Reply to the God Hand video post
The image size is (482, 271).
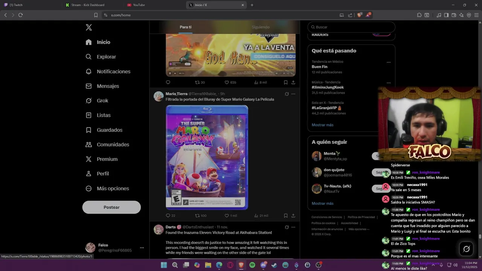168,82
